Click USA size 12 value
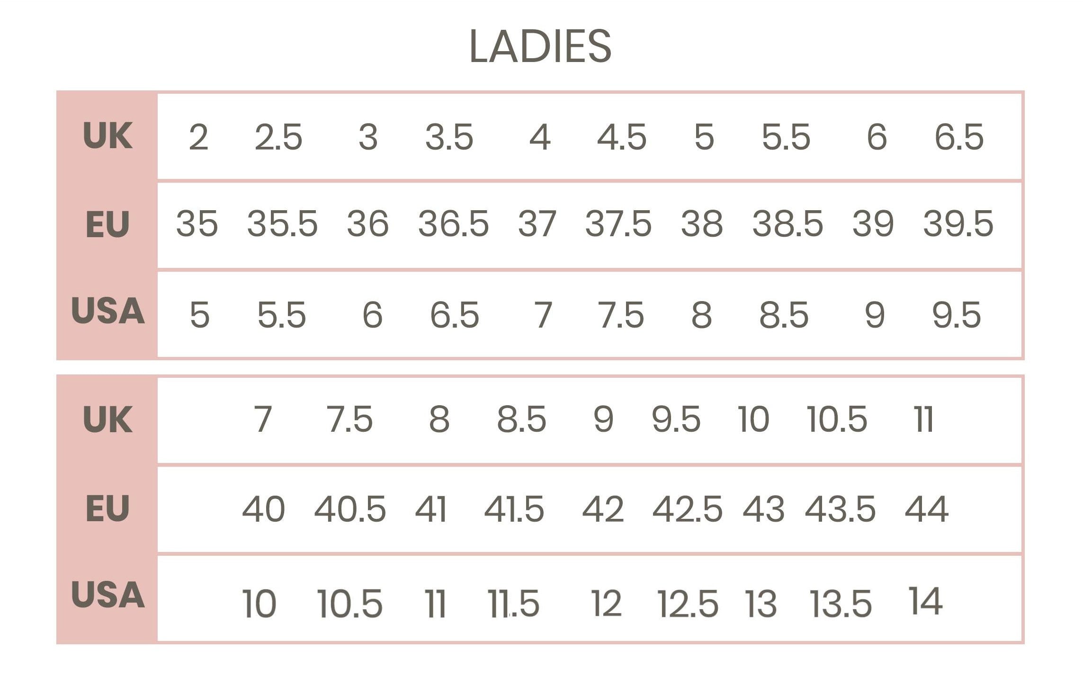 pyautogui.click(x=607, y=604)
